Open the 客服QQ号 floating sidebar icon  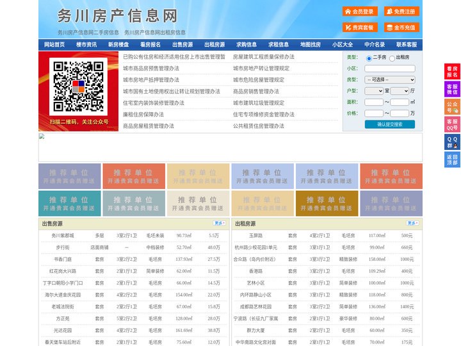[452, 124]
